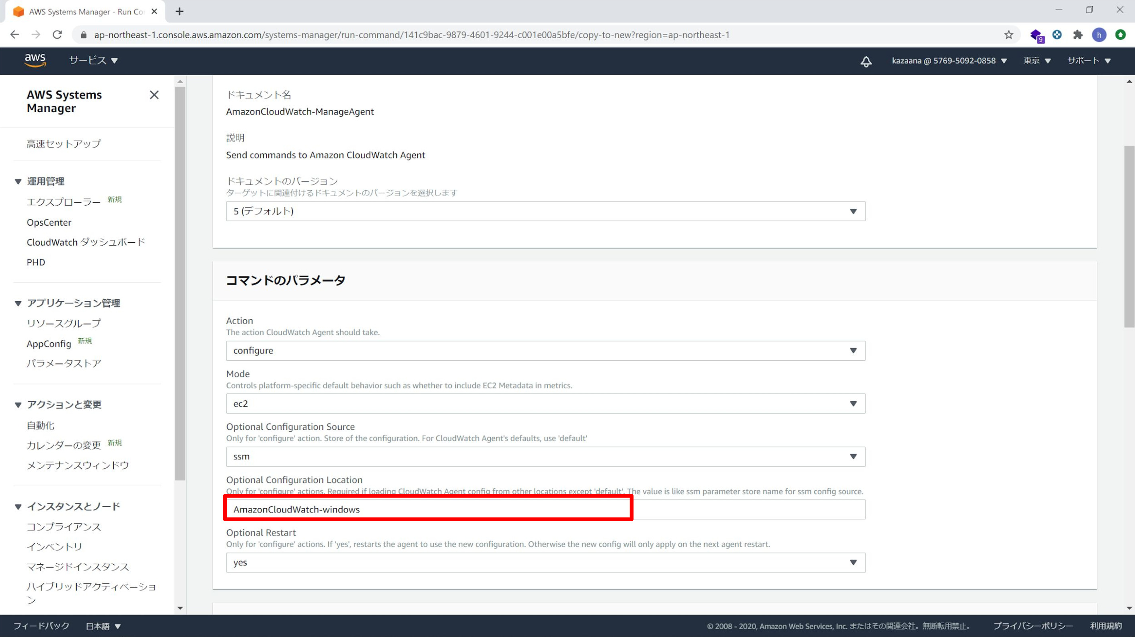The width and height of the screenshot is (1135, 637).
Task: Collapse the アクションと変更 section
Action: coord(18,405)
